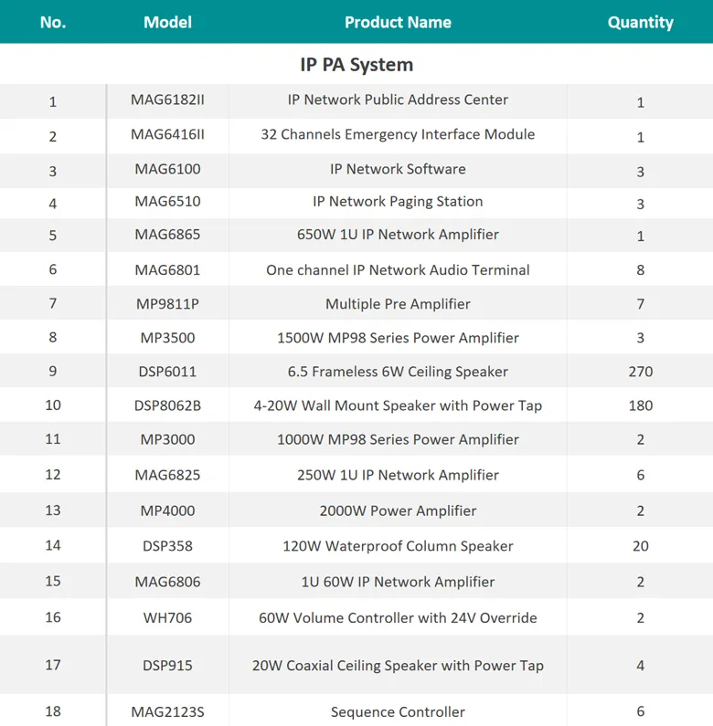Image resolution: width=713 pixels, height=726 pixels.
Task: Select 'IP Network Public Address Center' cell
Action: [x=398, y=100]
